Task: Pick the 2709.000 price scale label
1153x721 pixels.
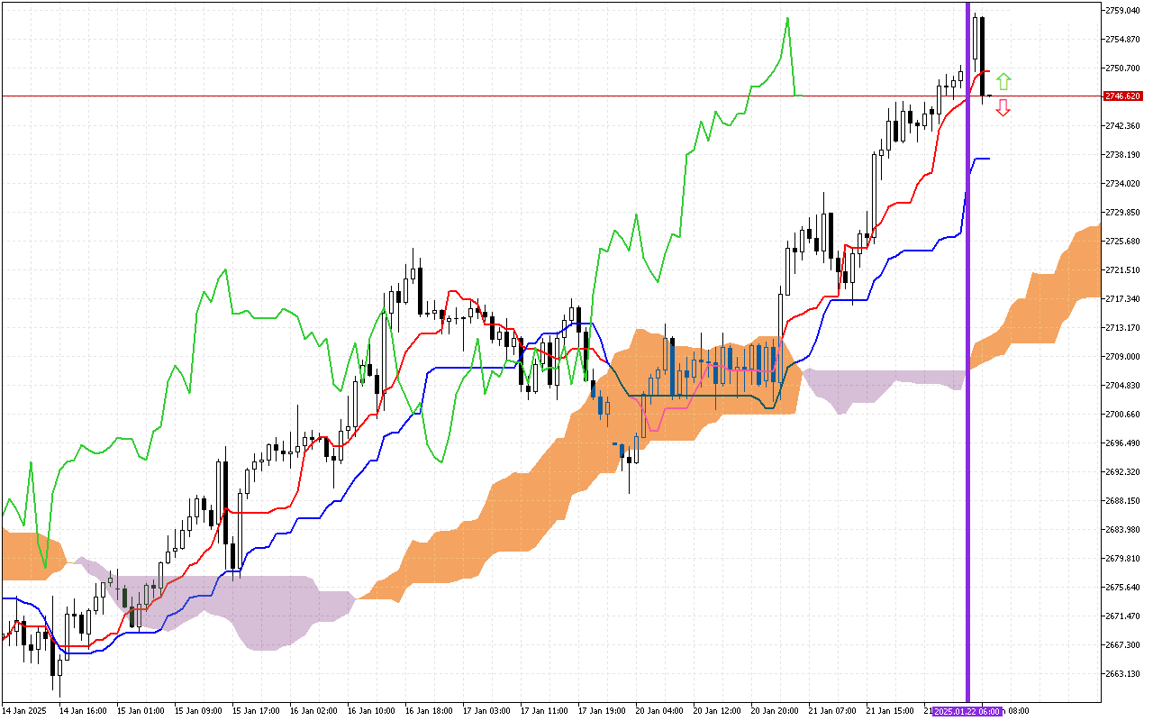Action: tap(1124, 356)
